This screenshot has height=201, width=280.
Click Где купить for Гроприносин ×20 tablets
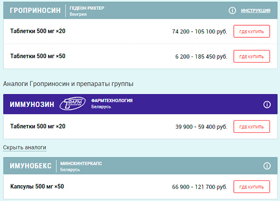252,31
